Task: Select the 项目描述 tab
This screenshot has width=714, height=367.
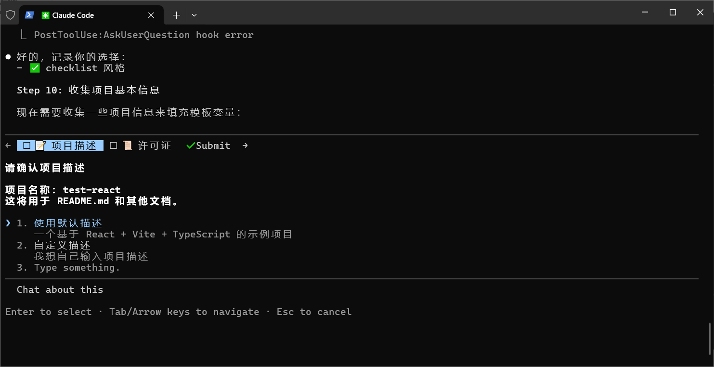Action: point(73,145)
